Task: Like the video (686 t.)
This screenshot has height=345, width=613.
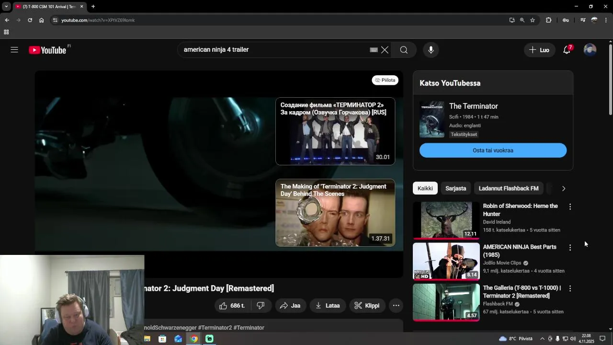Action: 232,306
